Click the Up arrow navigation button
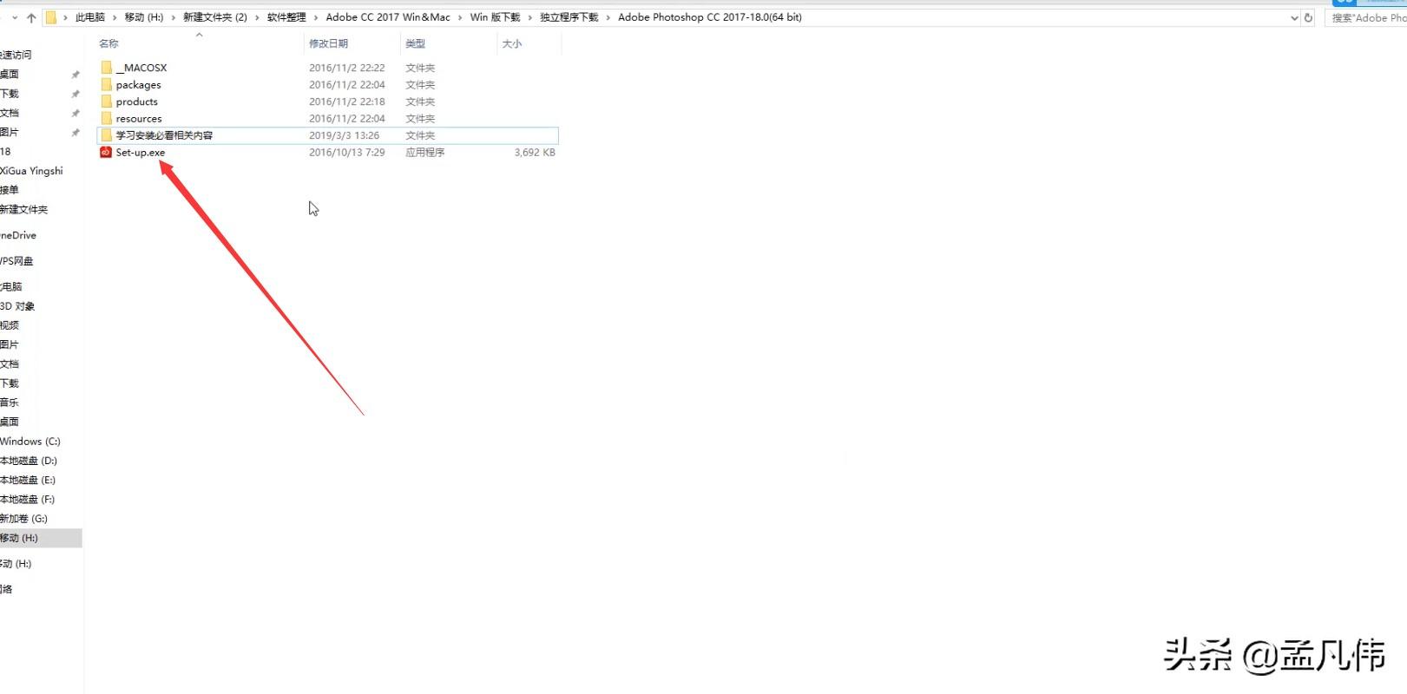The image size is (1407, 694). pos(31,17)
